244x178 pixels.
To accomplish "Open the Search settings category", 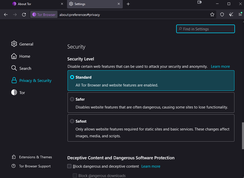I will (21, 68).
